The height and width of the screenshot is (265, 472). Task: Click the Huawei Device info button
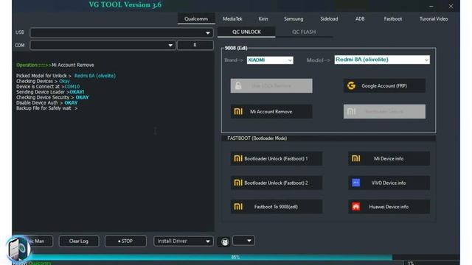(389, 207)
